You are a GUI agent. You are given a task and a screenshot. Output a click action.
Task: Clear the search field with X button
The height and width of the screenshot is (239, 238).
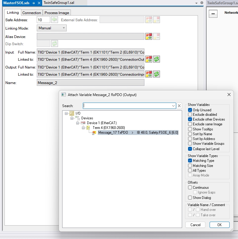click(x=179, y=106)
